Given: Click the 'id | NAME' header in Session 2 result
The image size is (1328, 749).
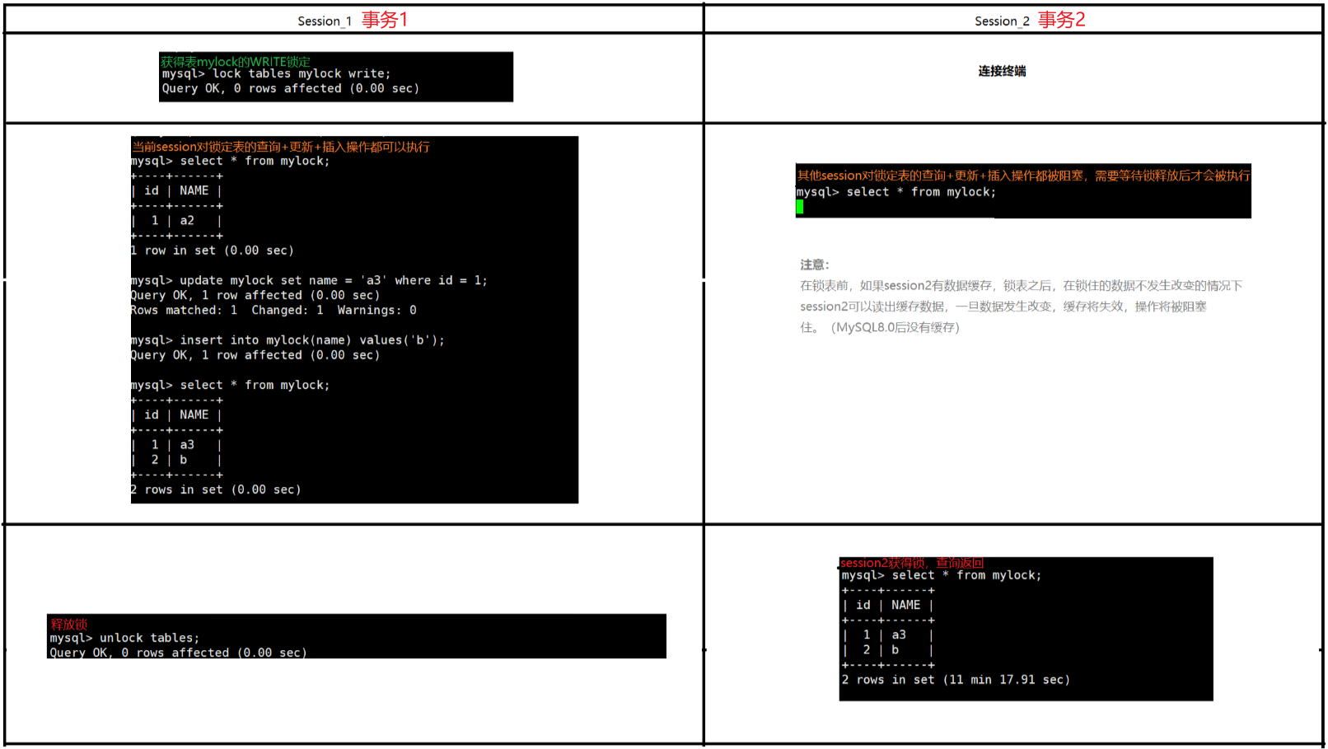Looking at the screenshot, I should click(x=888, y=606).
